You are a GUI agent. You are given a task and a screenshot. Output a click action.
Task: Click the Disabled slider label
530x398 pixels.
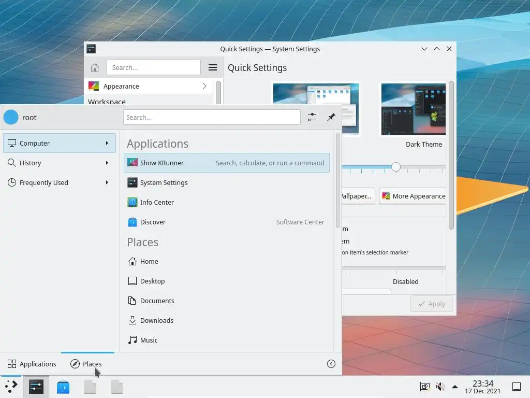(x=406, y=281)
